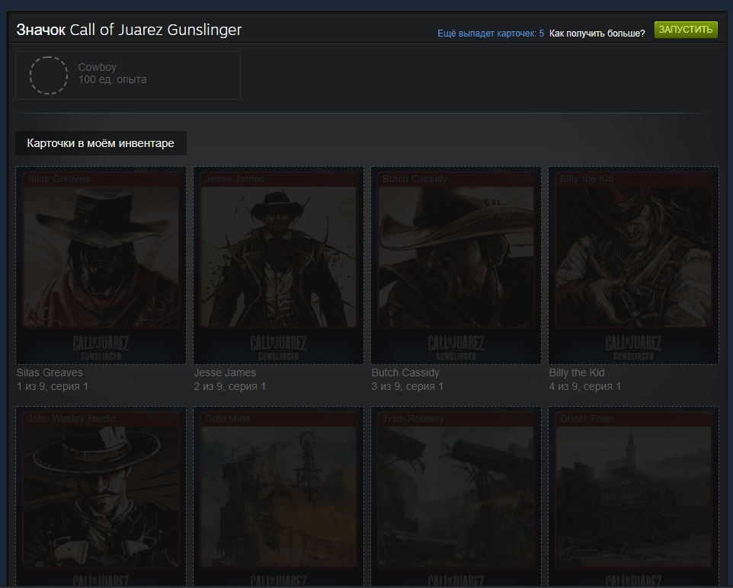Click '100 ед. опыта' badge experience text
Screen dimensions: 733x588
coord(112,79)
